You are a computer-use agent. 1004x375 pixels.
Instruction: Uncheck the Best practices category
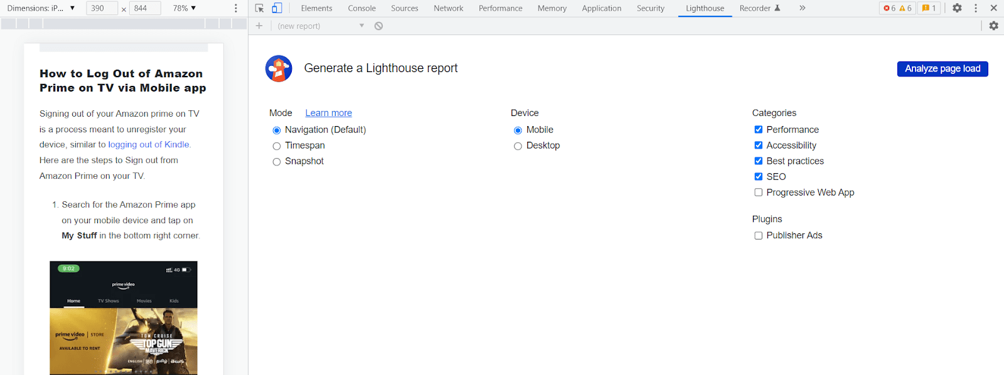759,161
